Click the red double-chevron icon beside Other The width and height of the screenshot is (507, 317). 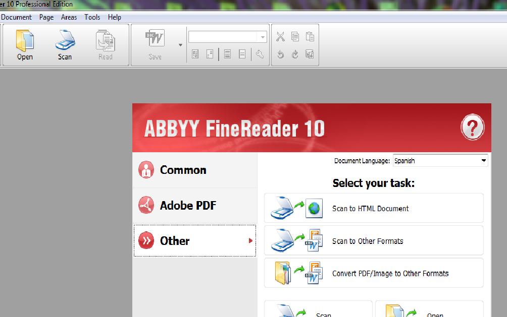tap(146, 240)
